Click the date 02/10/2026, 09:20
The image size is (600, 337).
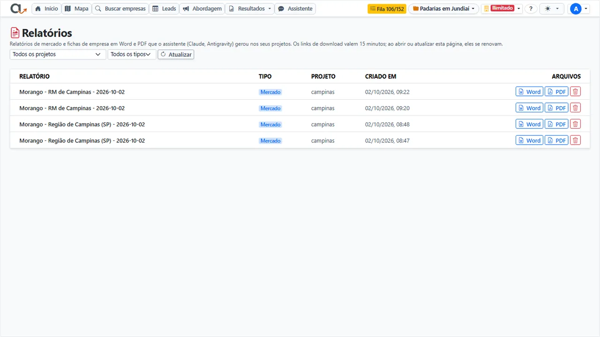(387, 108)
